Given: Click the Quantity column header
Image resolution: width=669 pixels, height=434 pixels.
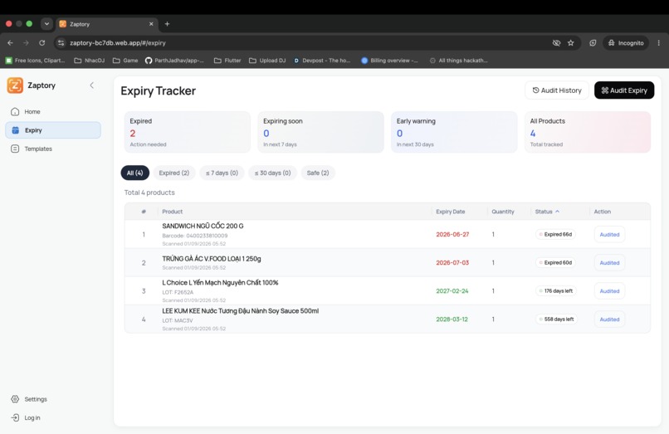Looking at the screenshot, I should [503, 212].
